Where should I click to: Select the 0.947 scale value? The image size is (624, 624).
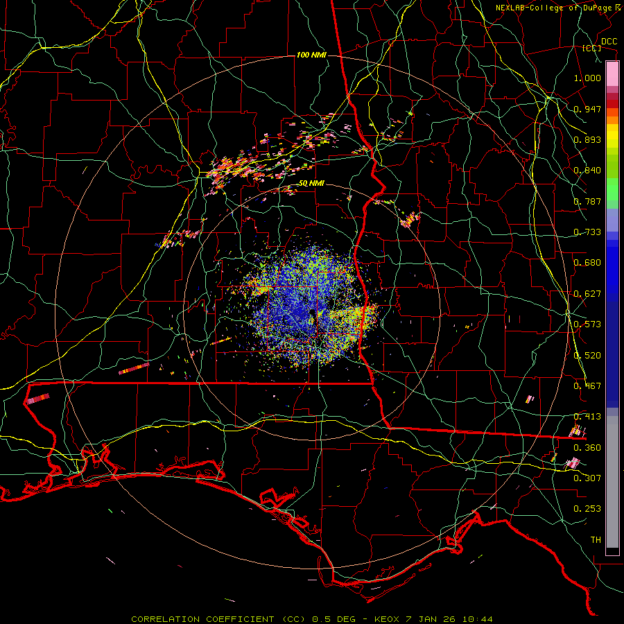click(x=587, y=109)
